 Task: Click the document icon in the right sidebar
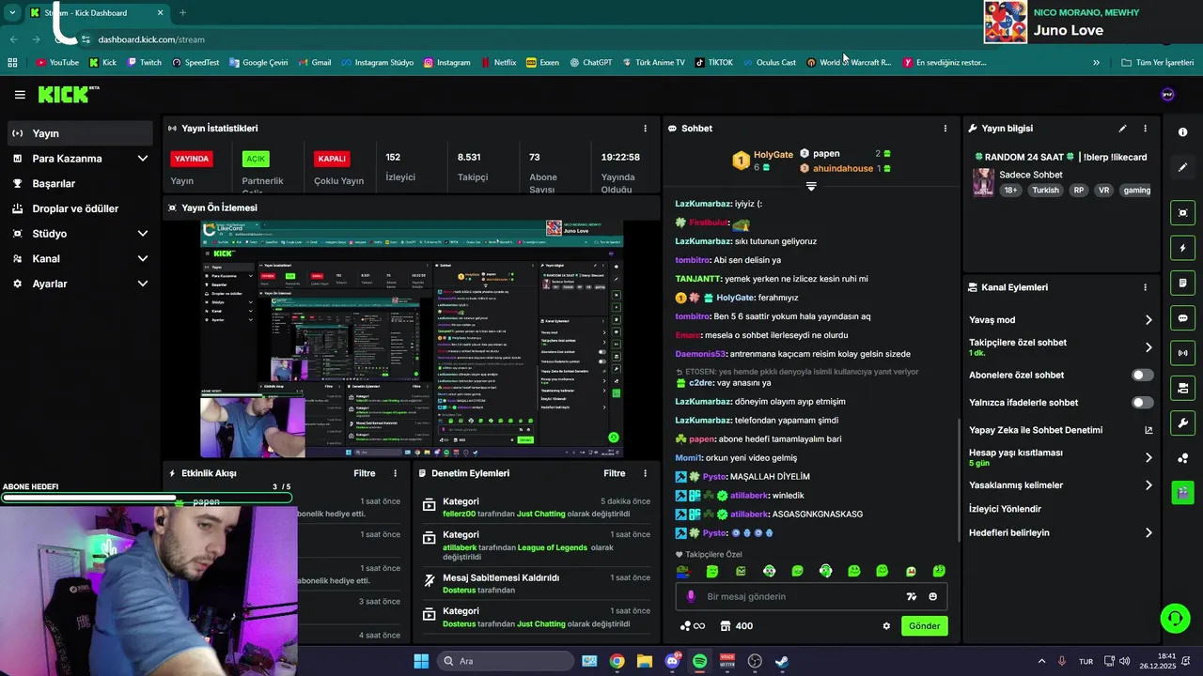(1183, 283)
